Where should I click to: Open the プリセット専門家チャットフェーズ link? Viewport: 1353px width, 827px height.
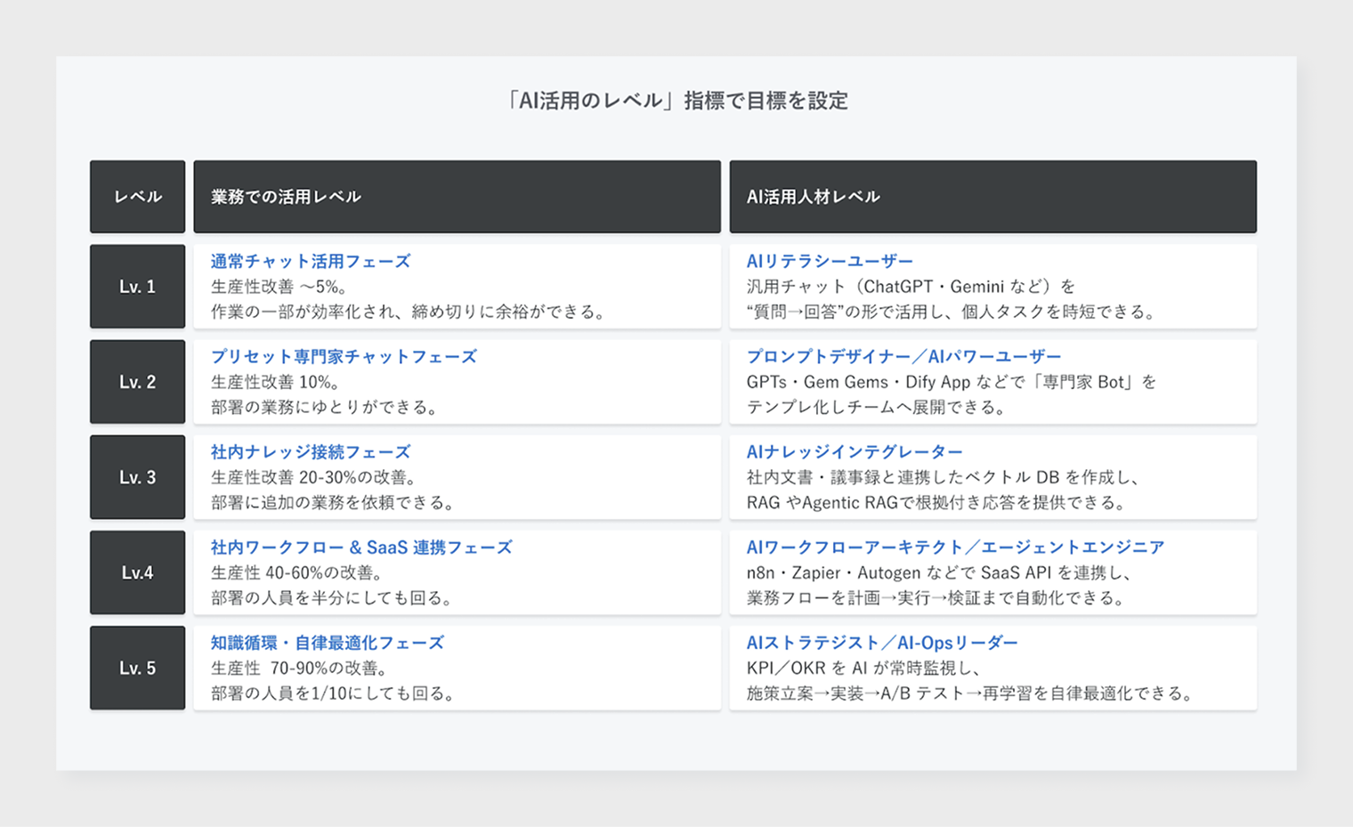(x=343, y=357)
